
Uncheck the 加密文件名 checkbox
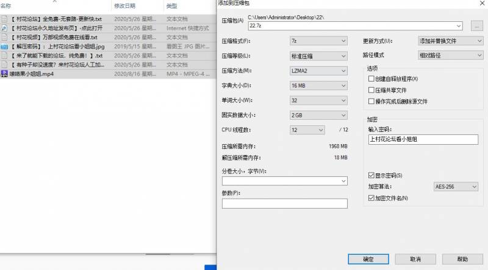pyautogui.click(x=371, y=198)
